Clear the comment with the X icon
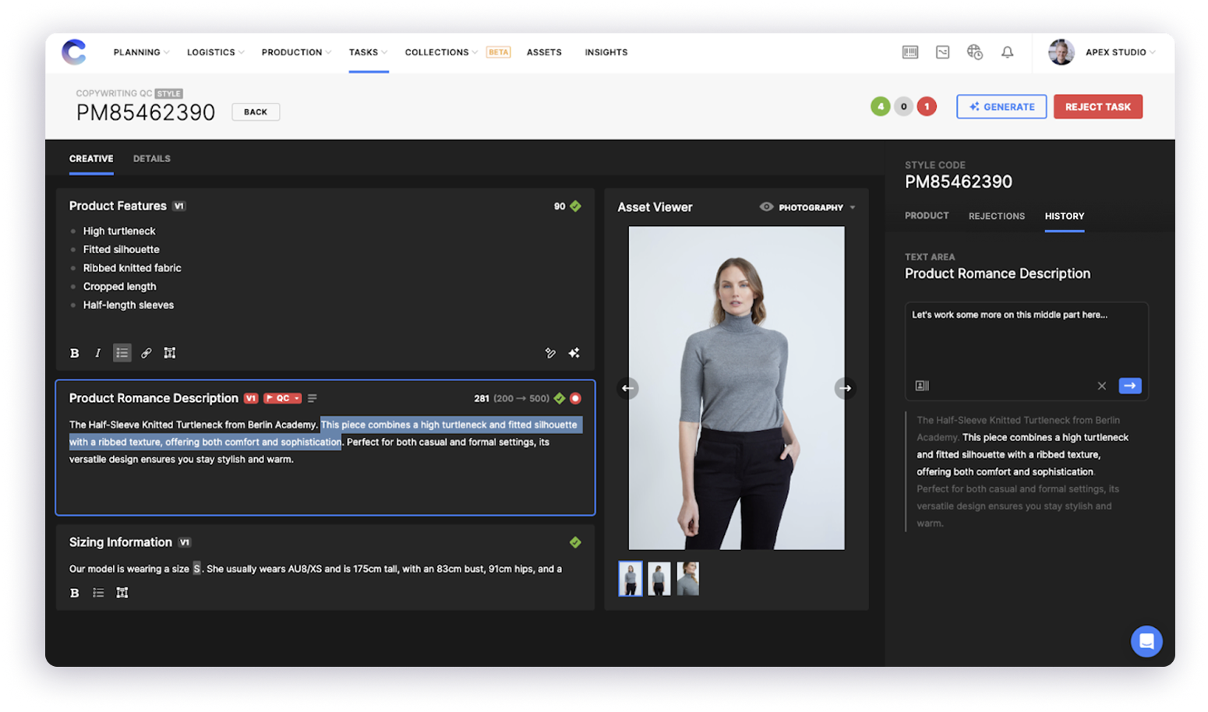Screen dimensions: 1208x712 (x=1102, y=386)
